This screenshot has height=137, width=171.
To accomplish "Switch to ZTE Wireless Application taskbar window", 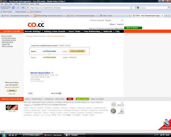I will pos(32,135).
